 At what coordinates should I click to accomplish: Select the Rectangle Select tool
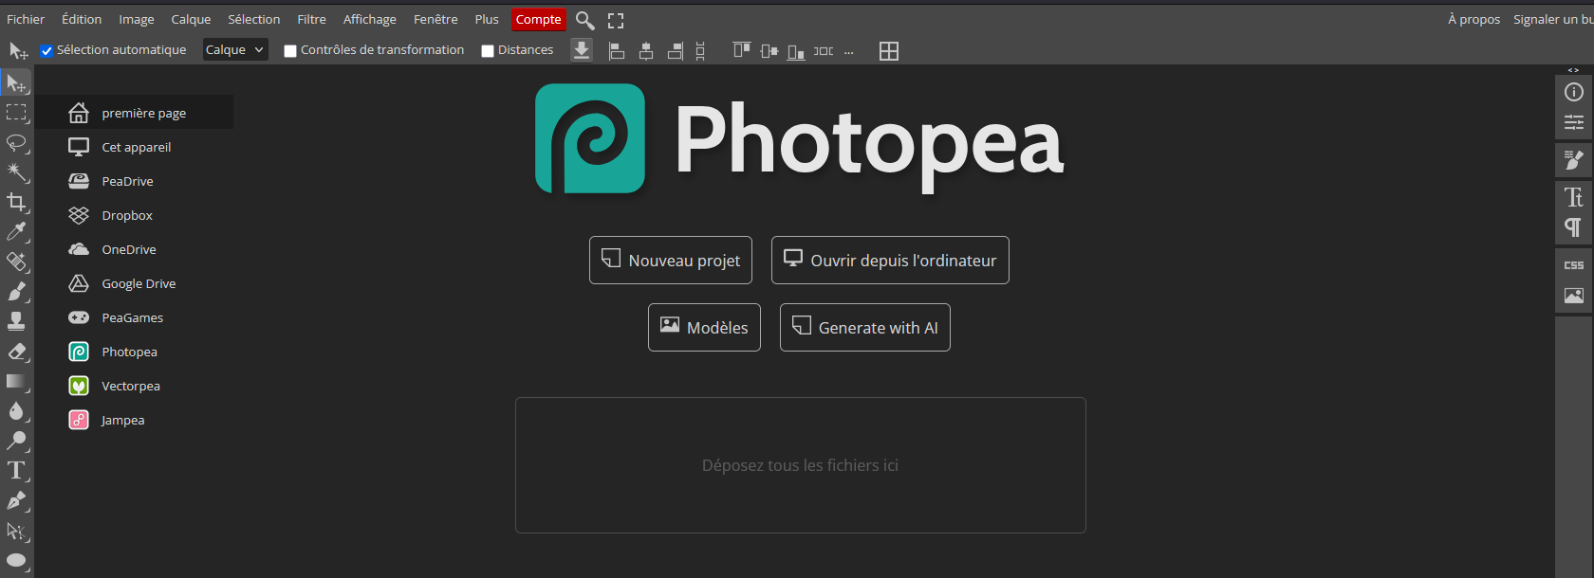(16, 113)
